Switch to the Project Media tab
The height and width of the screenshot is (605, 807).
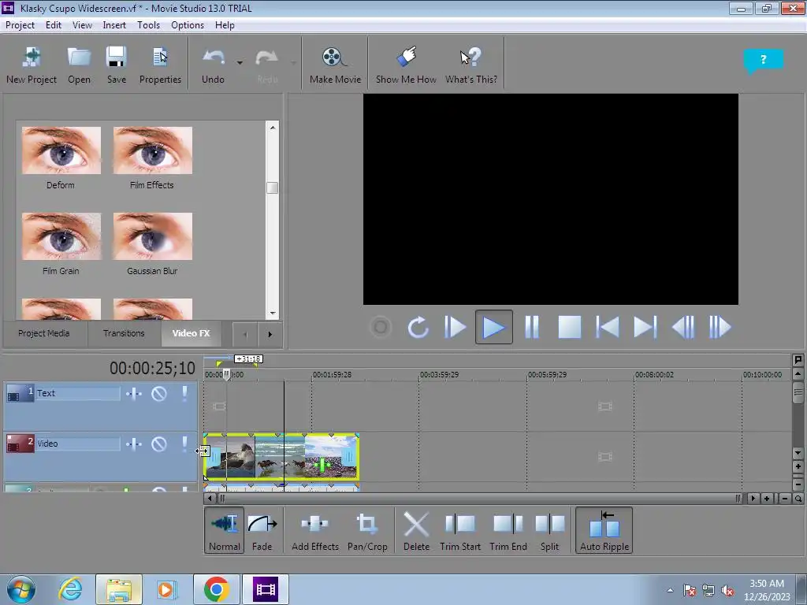coord(44,333)
